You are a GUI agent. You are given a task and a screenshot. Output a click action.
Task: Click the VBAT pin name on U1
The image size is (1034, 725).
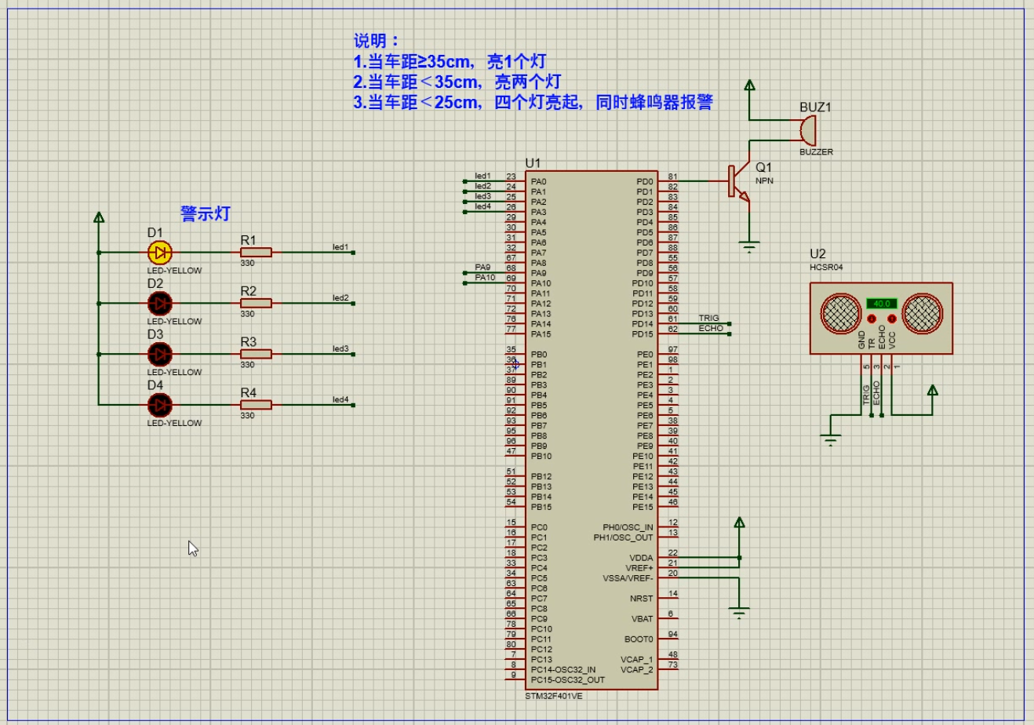tap(642, 619)
